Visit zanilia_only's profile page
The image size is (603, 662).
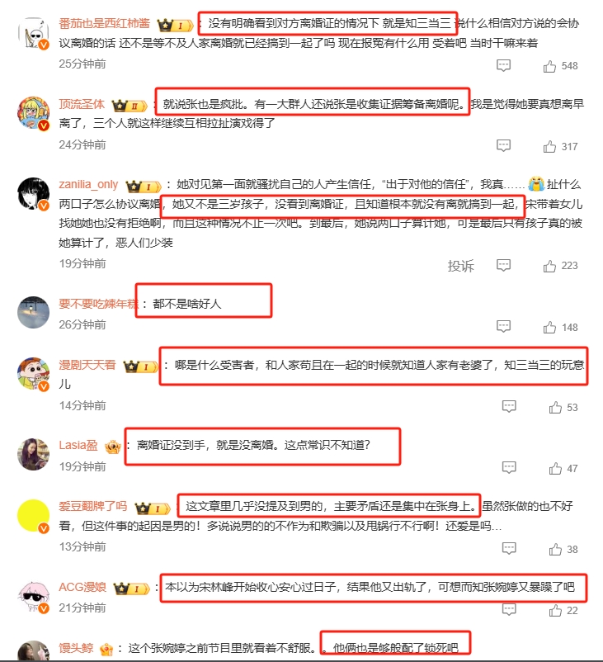coord(88,185)
